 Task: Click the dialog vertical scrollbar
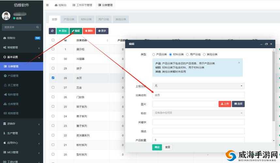273,86
